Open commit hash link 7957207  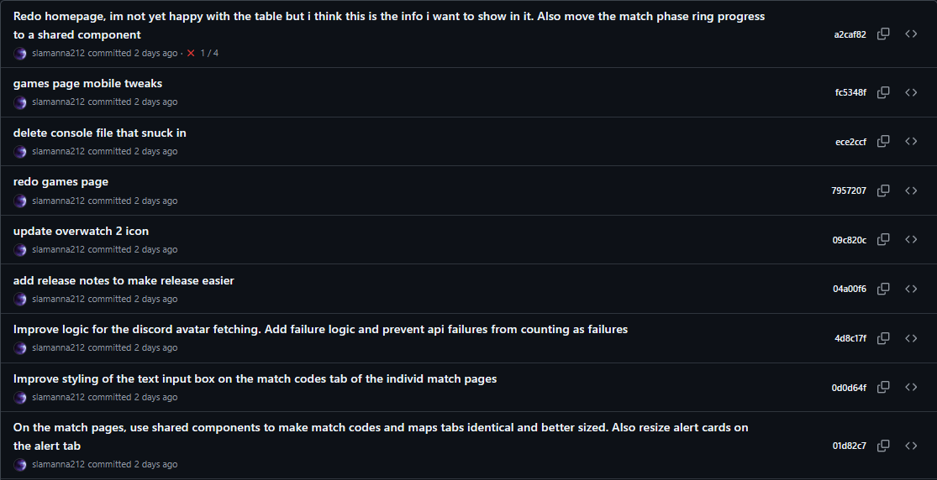pos(849,190)
